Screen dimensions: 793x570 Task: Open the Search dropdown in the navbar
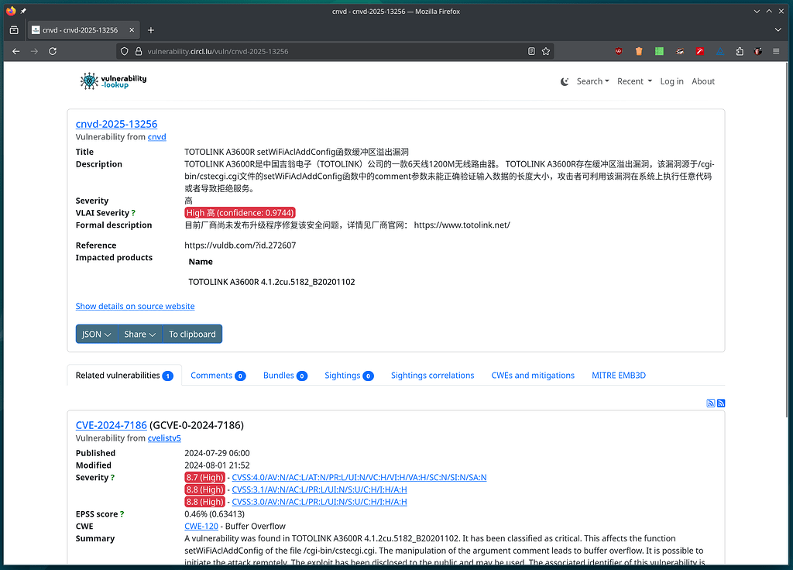[x=592, y=81]
